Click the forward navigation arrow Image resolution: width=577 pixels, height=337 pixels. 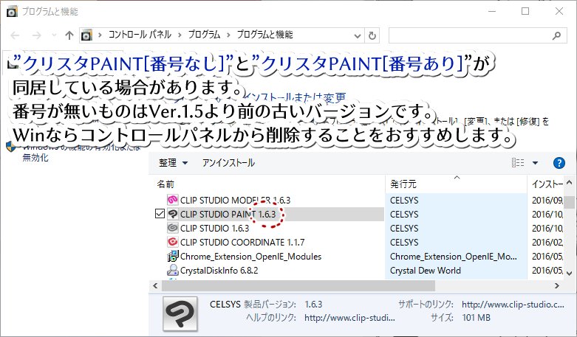pyautogui.click(x=36, y=35)
